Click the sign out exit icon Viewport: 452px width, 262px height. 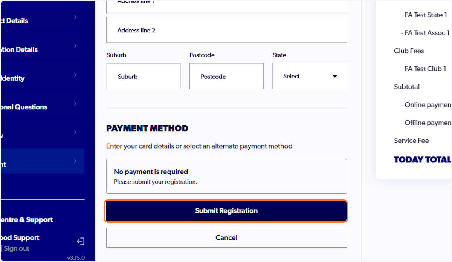tap(81, 241)
